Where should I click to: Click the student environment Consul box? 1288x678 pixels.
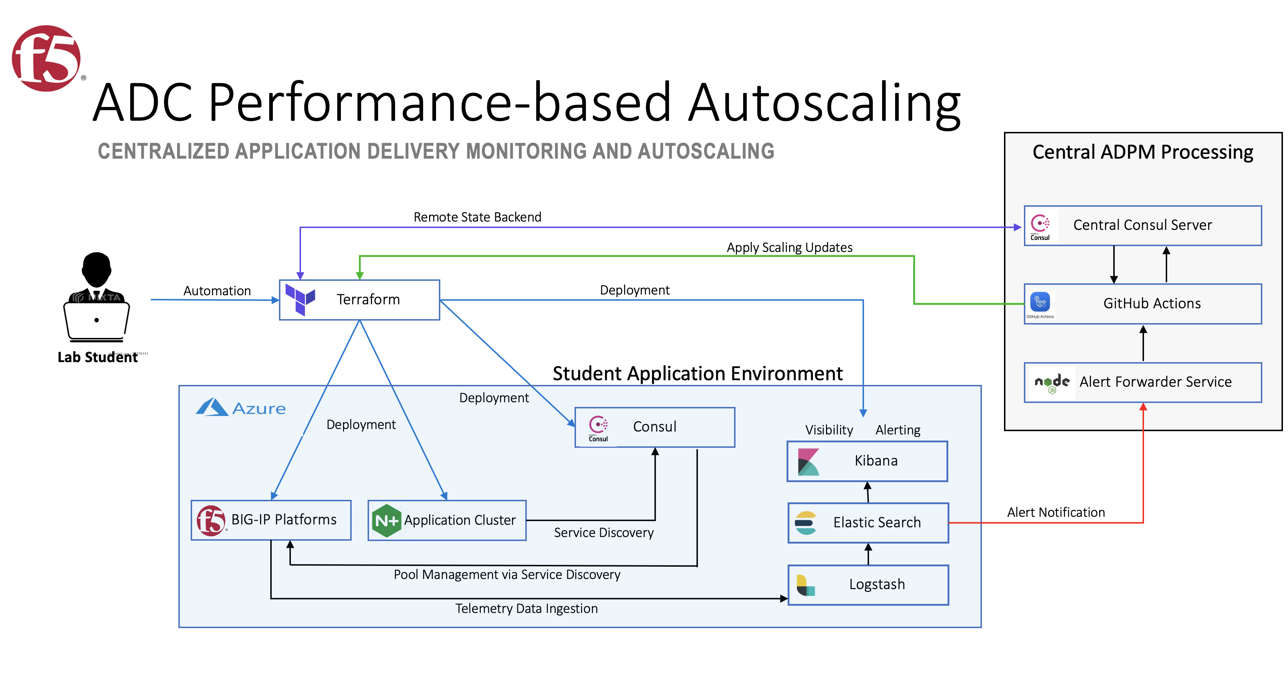pyautogui.click(x=654, y=427)
